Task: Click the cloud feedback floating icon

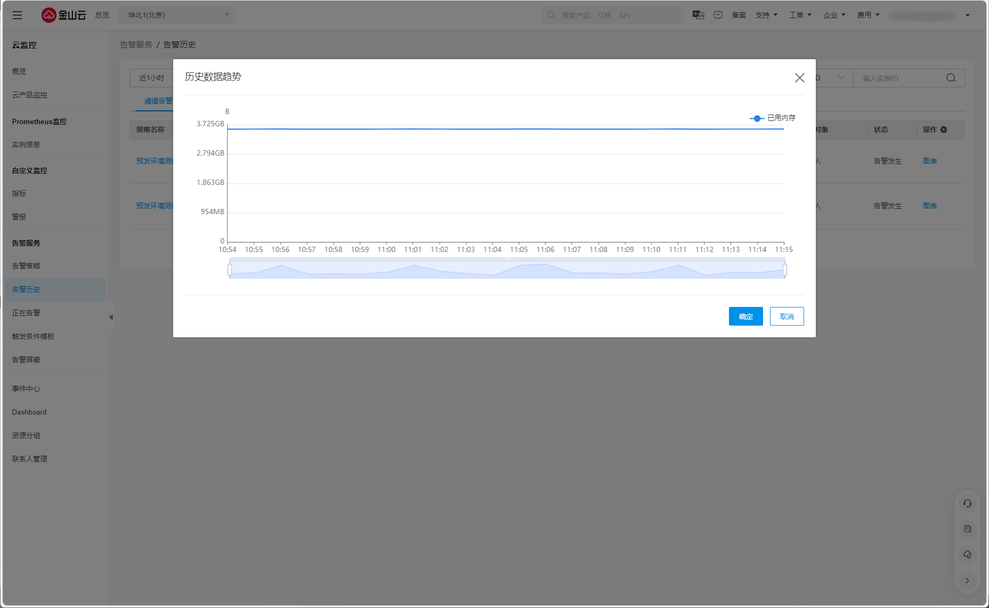Action: coord(967,555)
